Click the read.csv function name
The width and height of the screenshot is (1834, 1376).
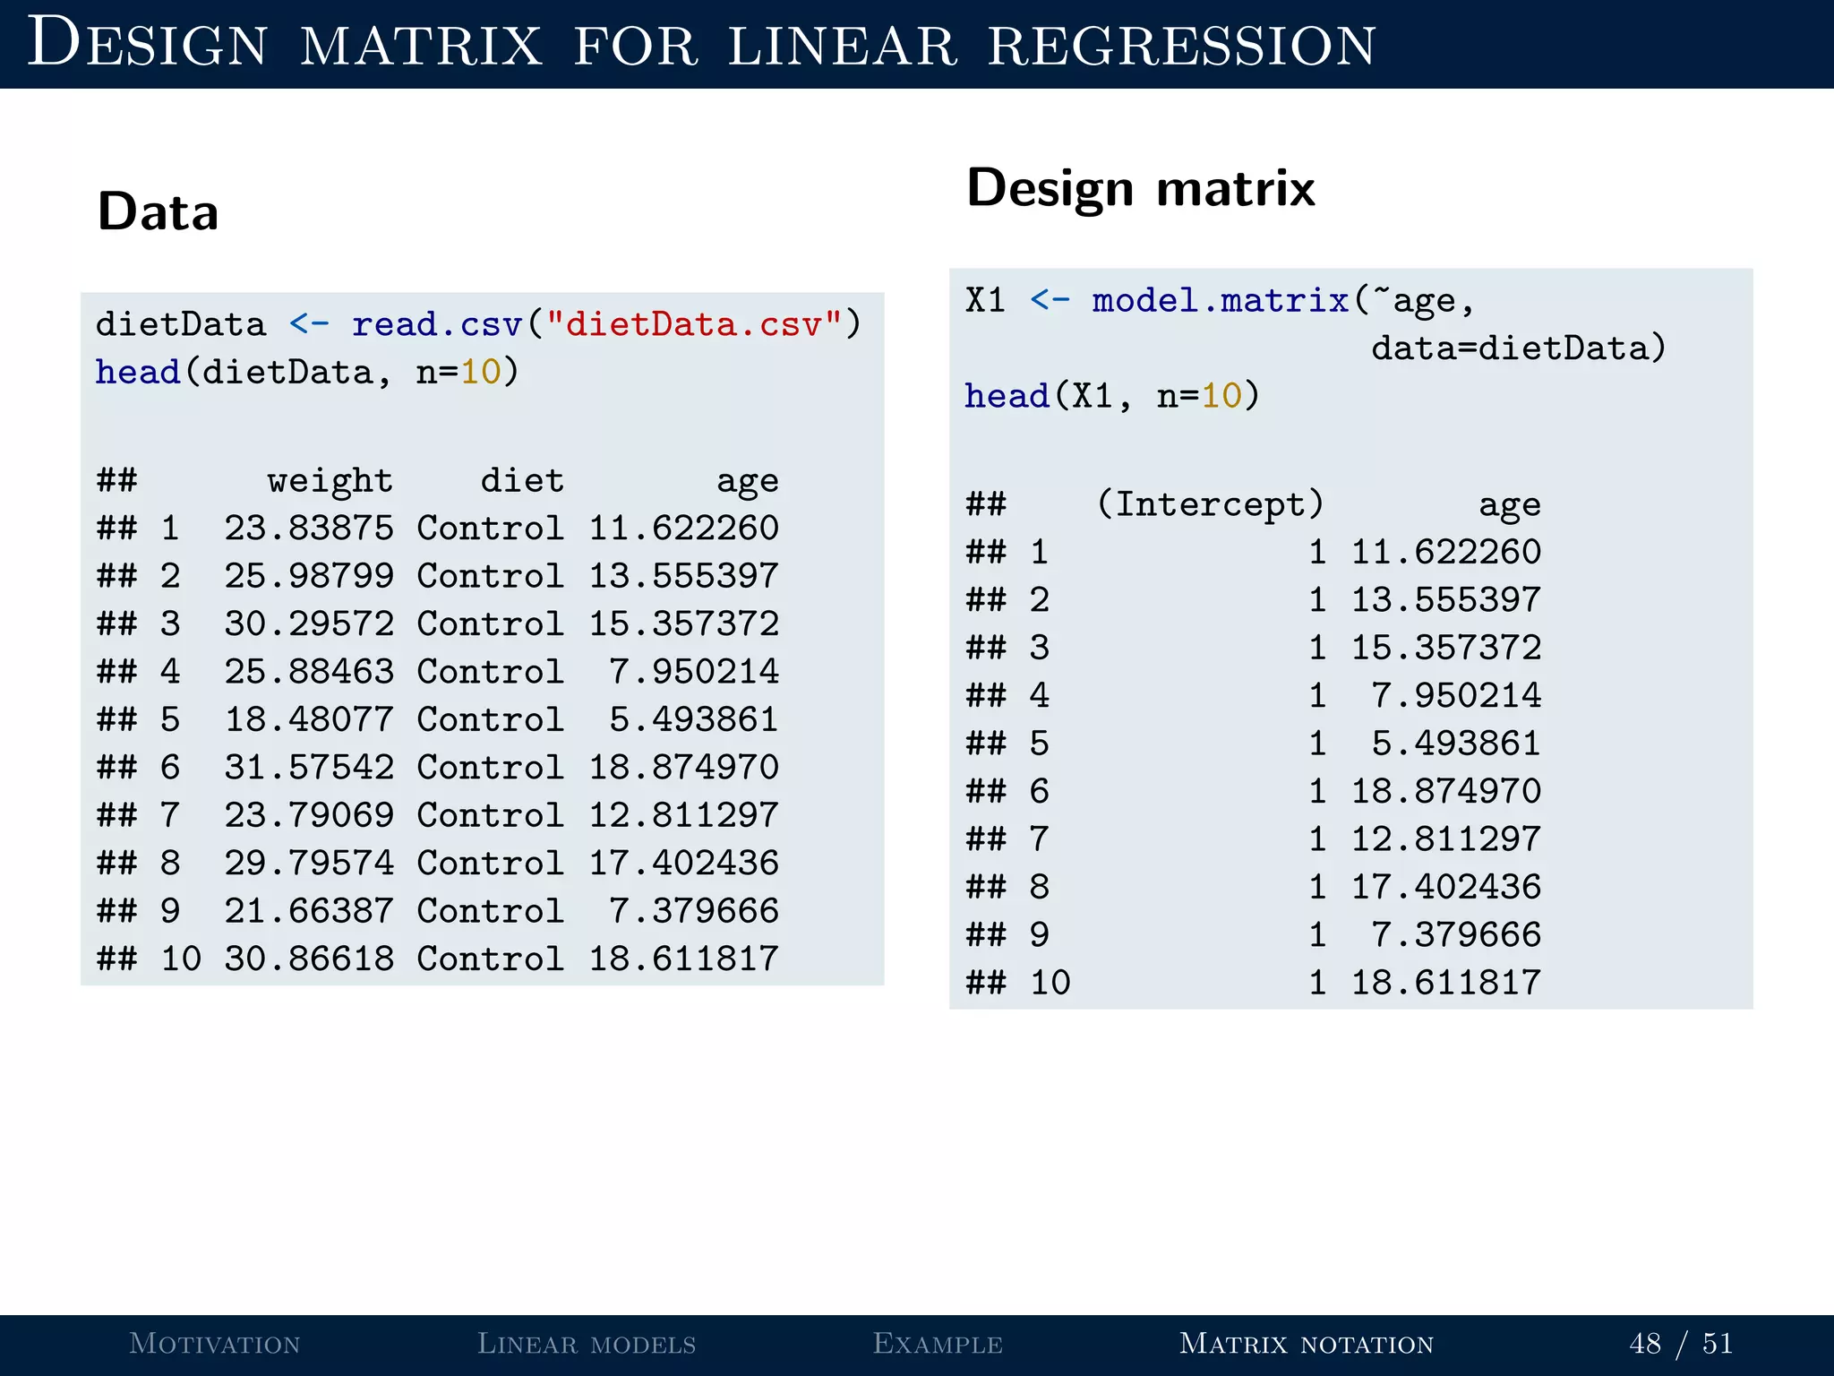437,323
